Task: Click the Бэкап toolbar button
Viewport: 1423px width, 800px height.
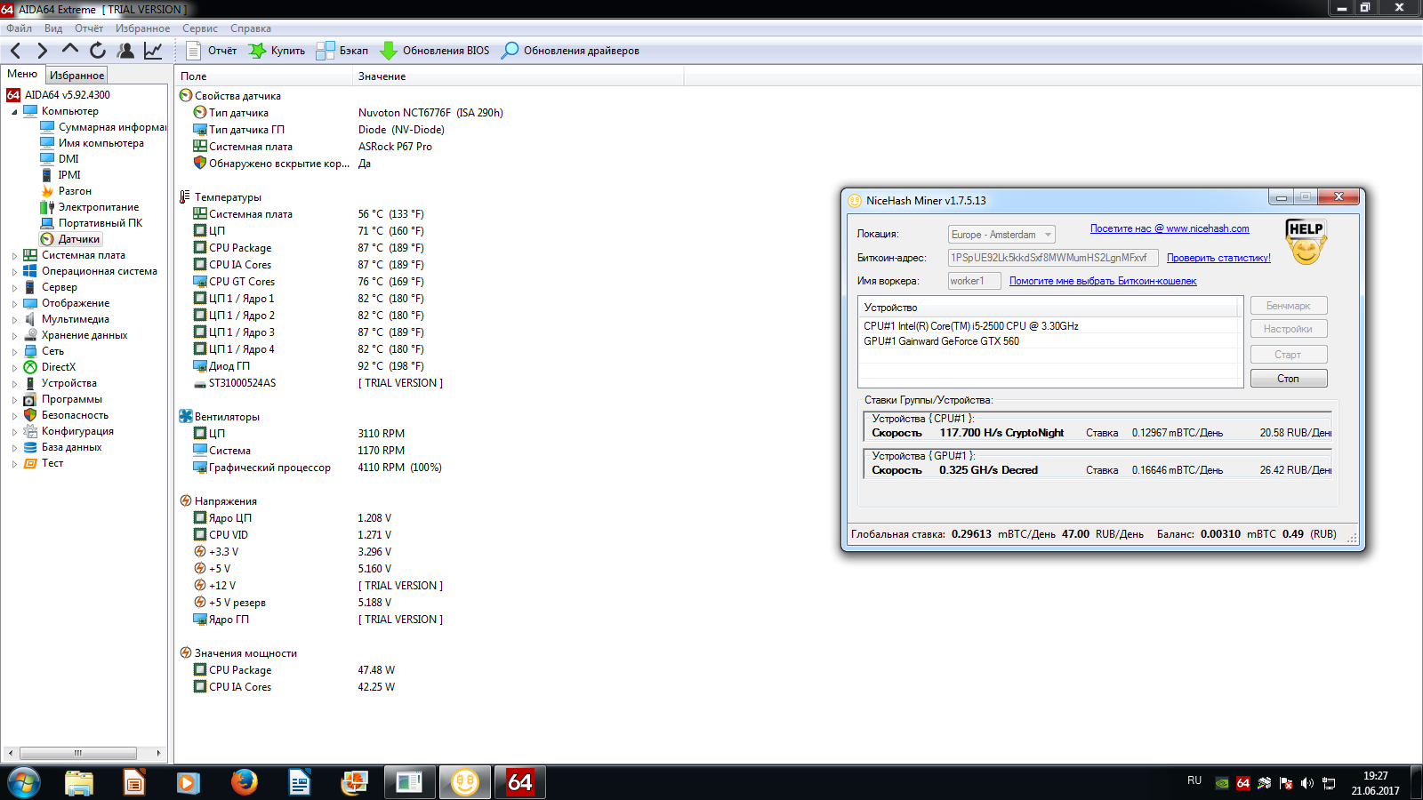Action: click(x=342, y=51)
